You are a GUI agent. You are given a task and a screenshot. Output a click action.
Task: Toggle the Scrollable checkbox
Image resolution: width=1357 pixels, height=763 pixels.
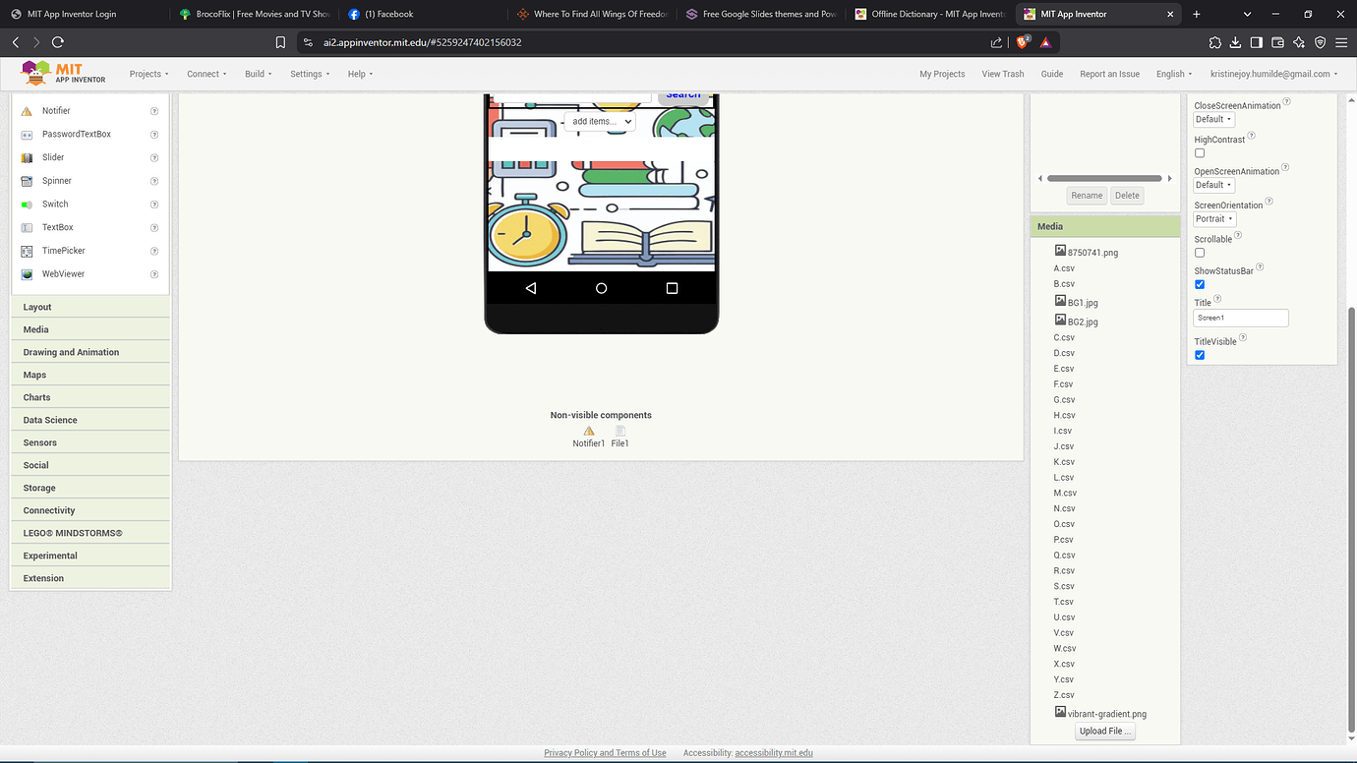[1200, 253]
